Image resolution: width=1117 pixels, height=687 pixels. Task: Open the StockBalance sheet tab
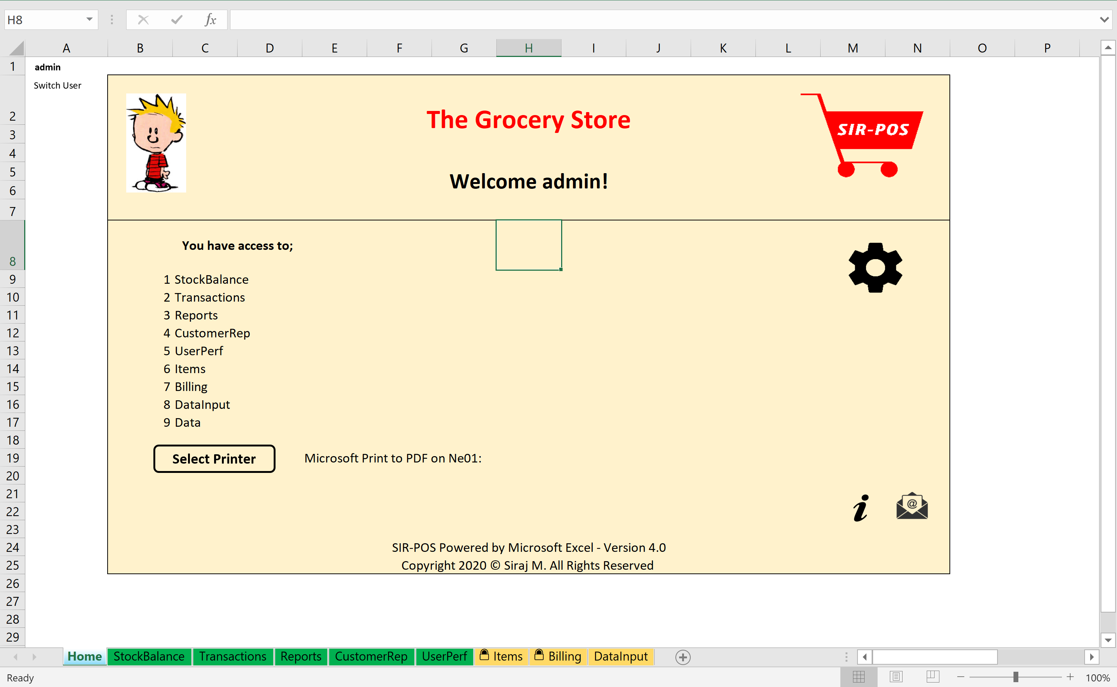point(149,656)
